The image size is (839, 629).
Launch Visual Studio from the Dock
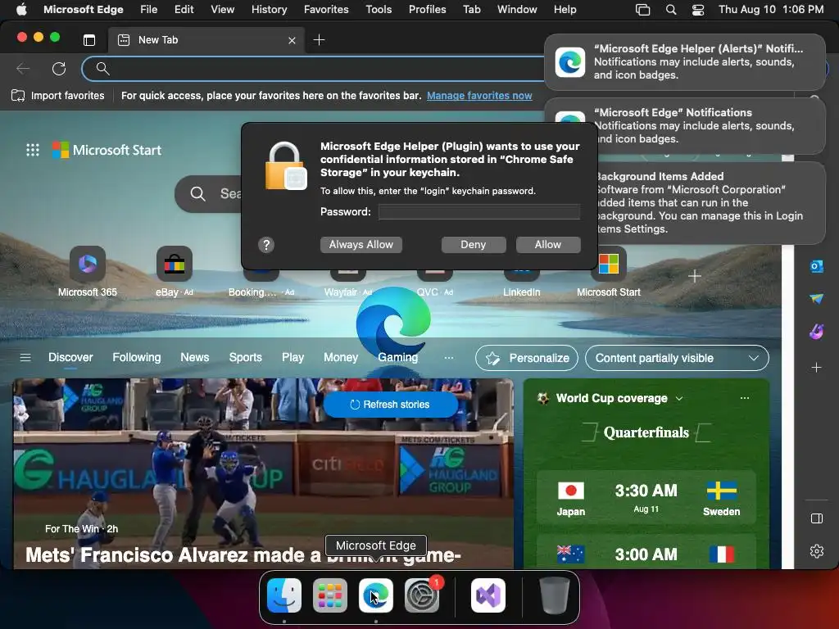point(488,595)
